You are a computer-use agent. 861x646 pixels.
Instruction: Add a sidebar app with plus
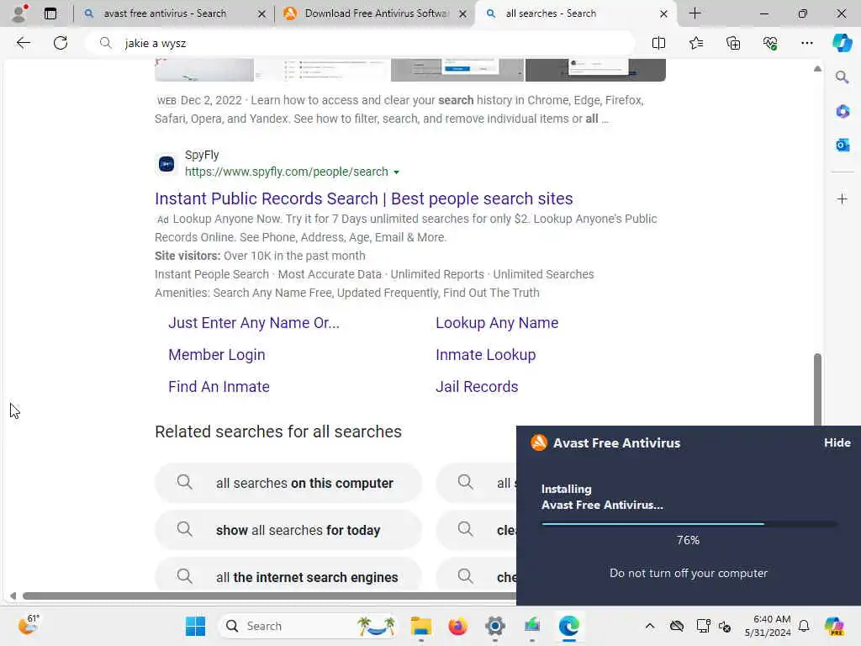[x=843, y=199]
